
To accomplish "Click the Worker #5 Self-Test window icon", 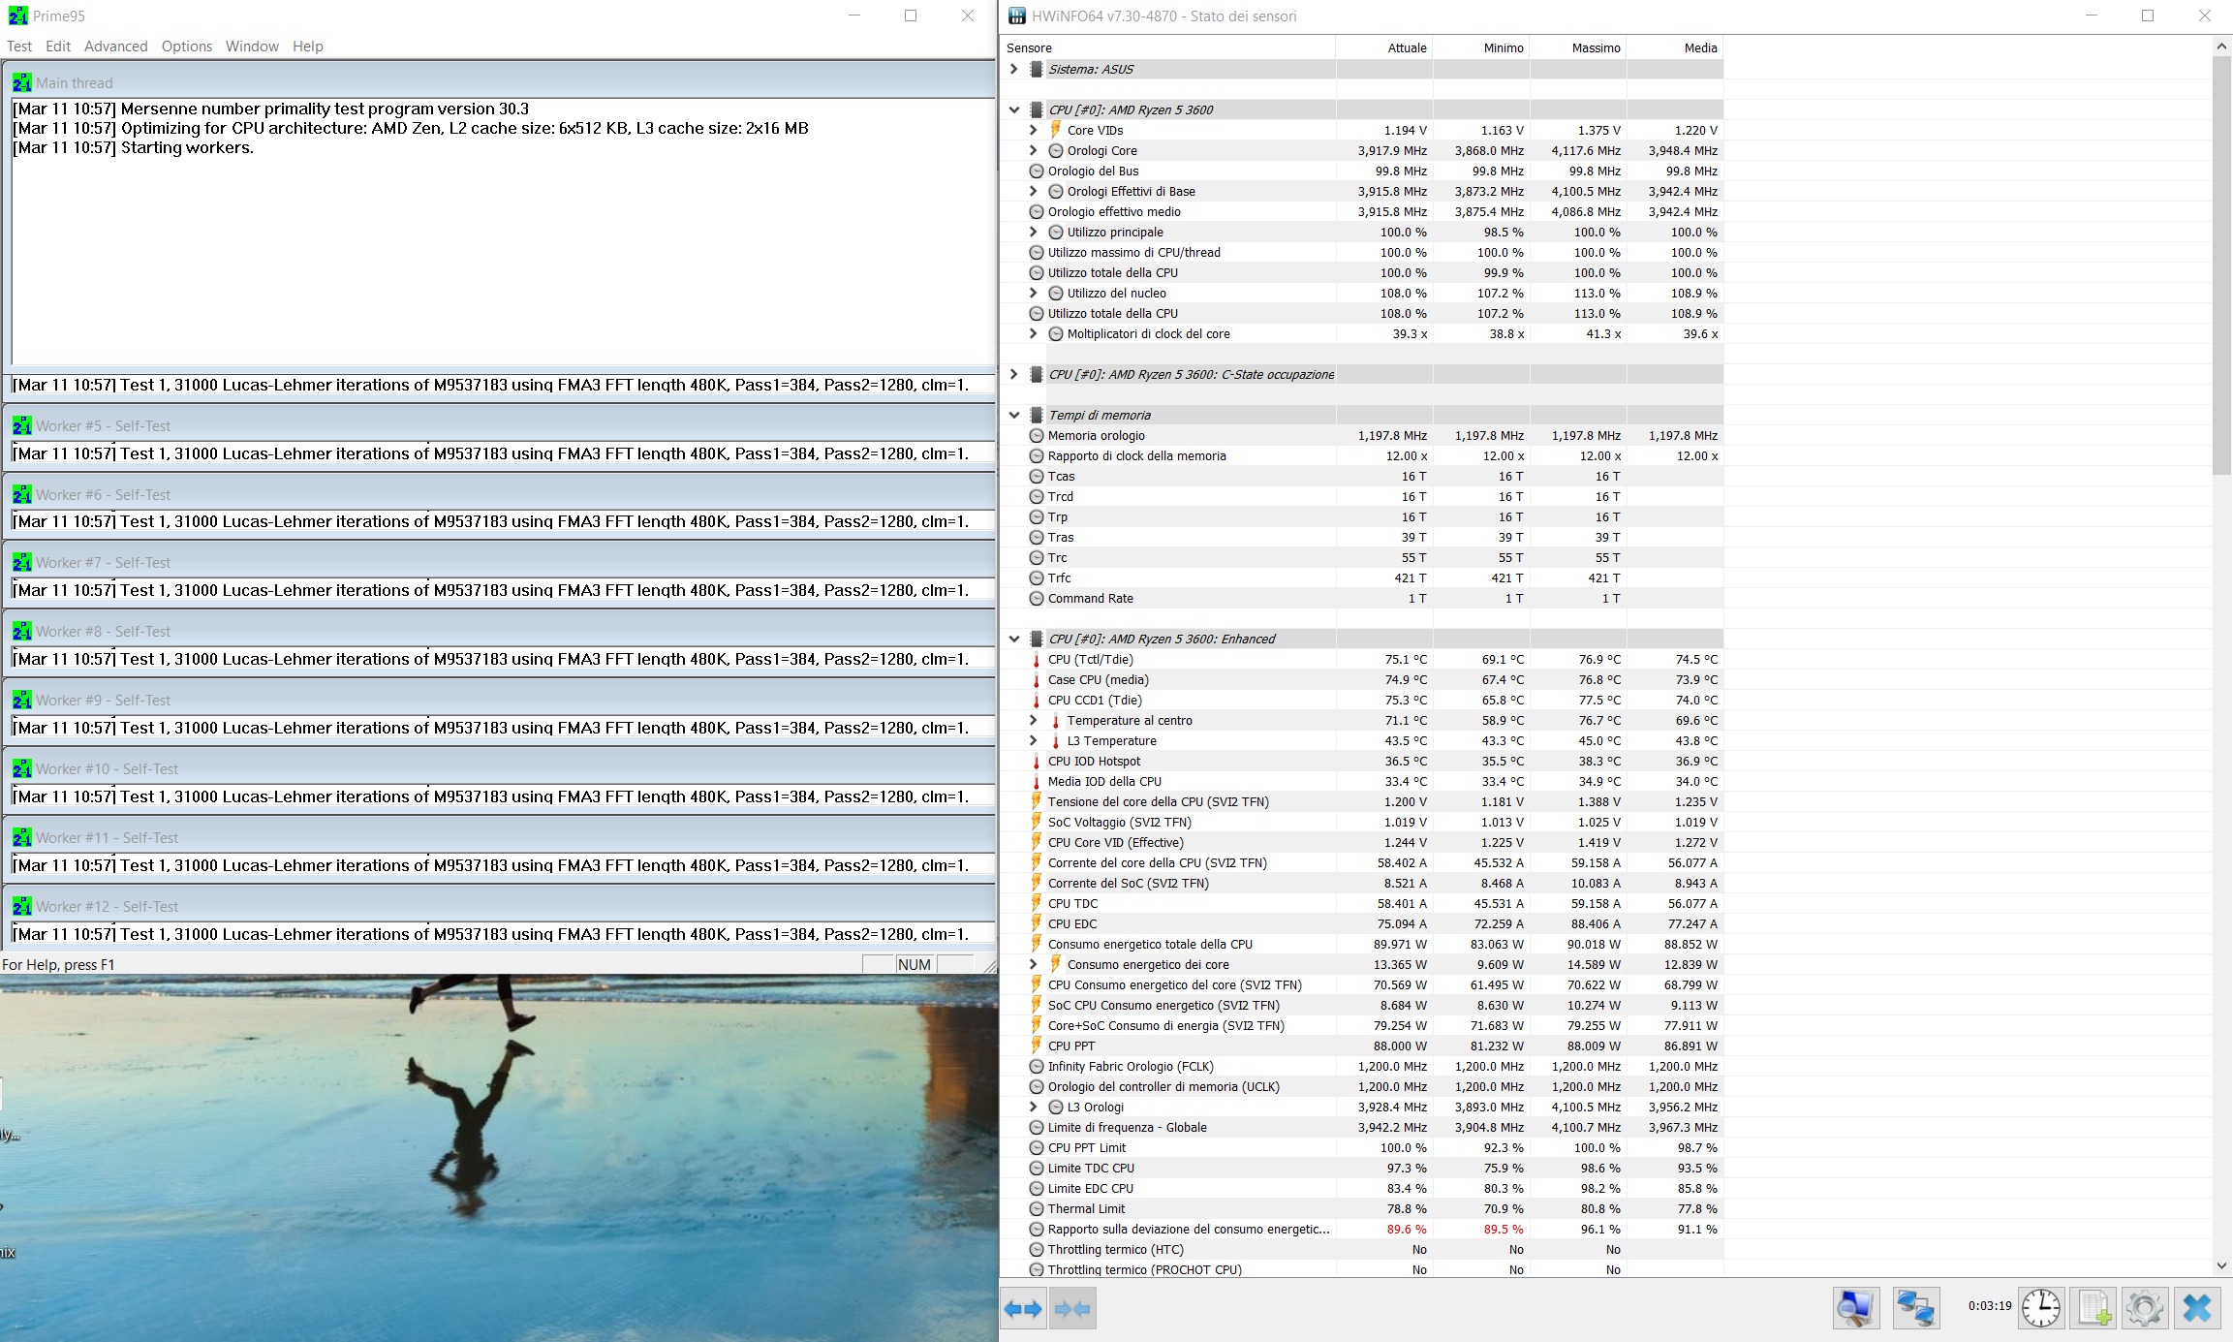I will pyautogui.click(x=22, y=426).
